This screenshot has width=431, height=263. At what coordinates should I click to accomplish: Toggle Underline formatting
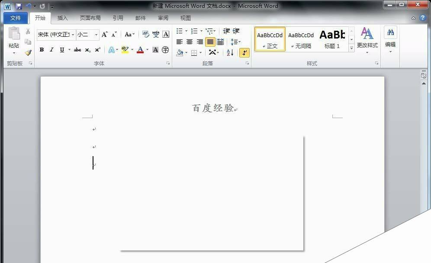62,50
